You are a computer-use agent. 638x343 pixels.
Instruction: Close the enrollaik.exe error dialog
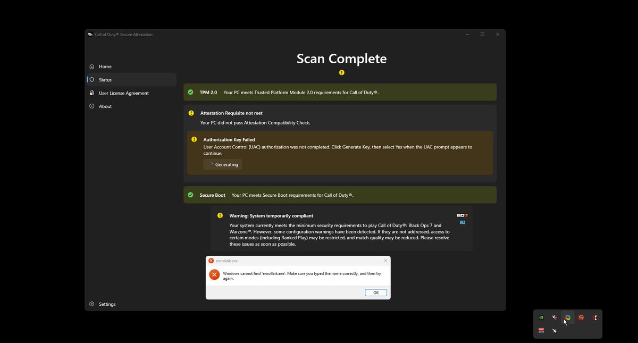(385, 261)
